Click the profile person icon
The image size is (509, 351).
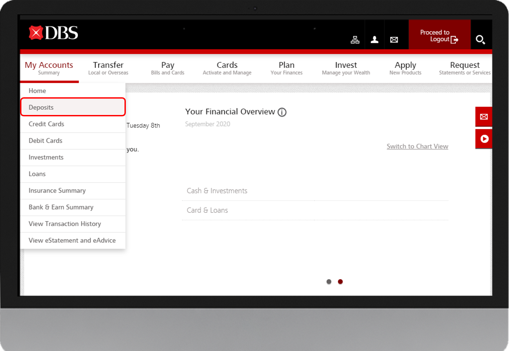point(374,39)
